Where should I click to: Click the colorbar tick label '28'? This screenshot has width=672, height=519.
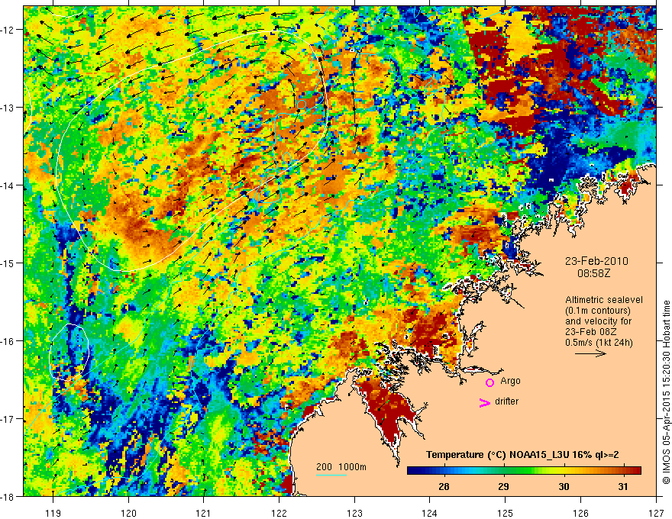pos(444,486)
